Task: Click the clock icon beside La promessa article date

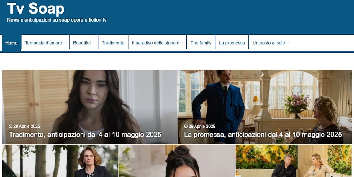Action: pyautogui.click(x=186, y=127)
